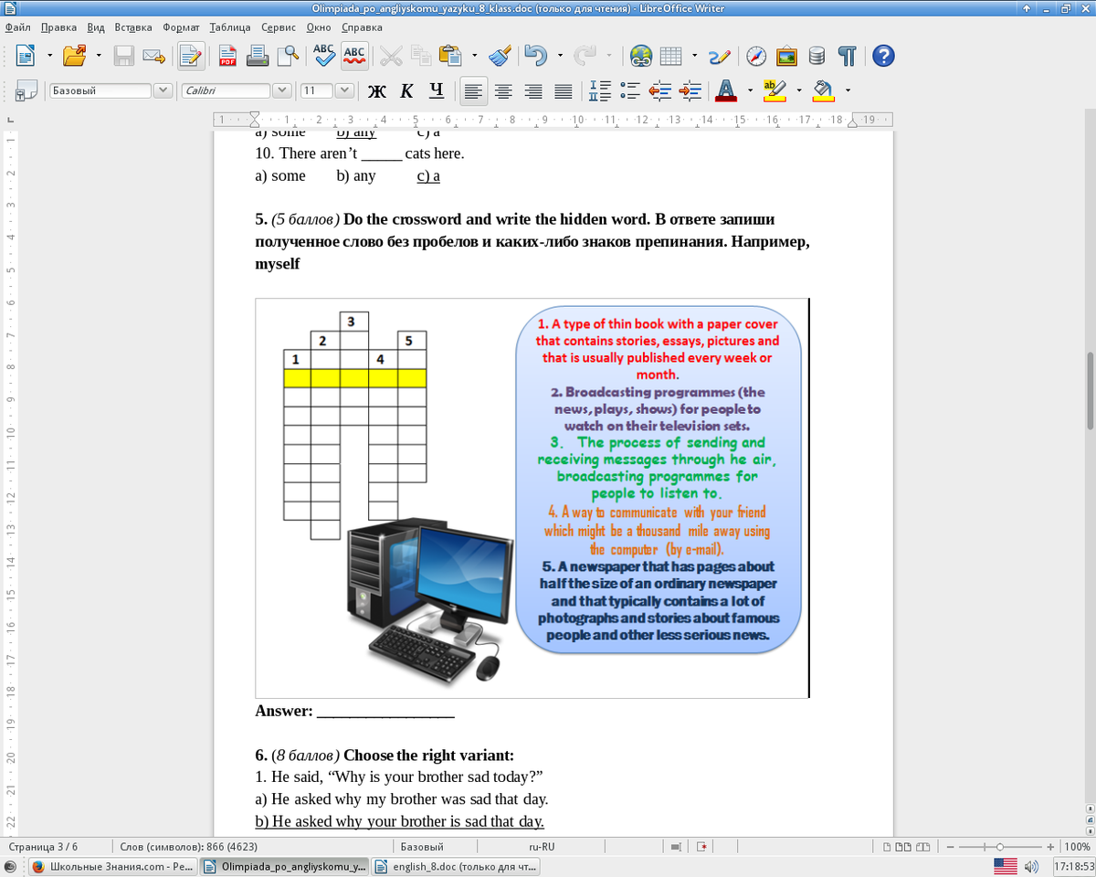
Task: Open the Правка menu
Action: (x=58, y=26)
